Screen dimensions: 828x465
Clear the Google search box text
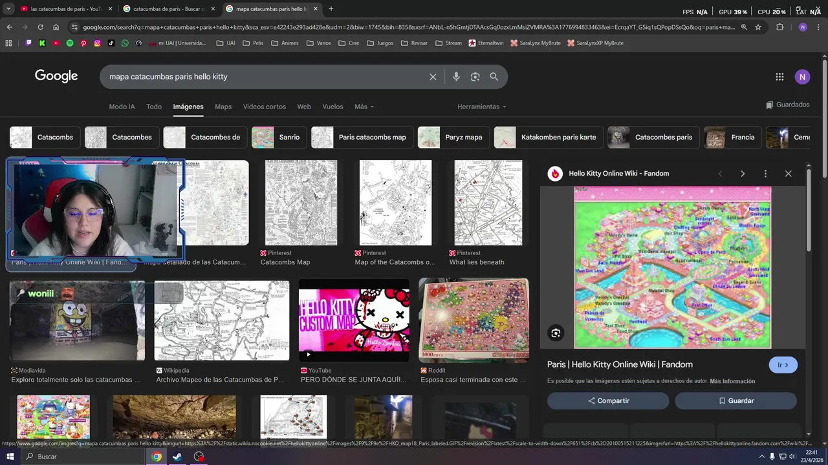pos(433,77)
